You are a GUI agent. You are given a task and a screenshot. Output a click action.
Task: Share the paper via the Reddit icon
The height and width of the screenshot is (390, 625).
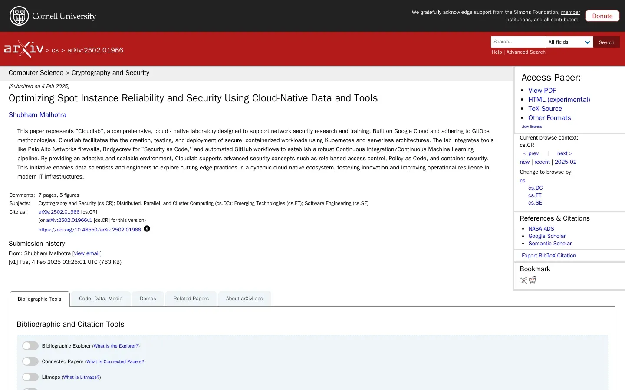533,280
